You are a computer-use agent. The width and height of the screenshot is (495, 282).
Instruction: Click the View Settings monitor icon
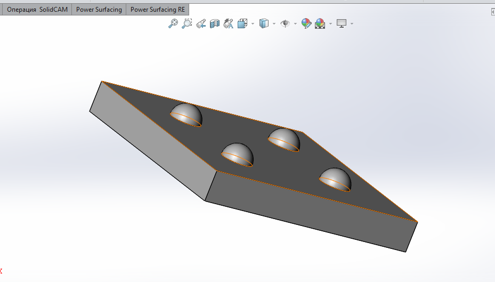pos(342,23)
